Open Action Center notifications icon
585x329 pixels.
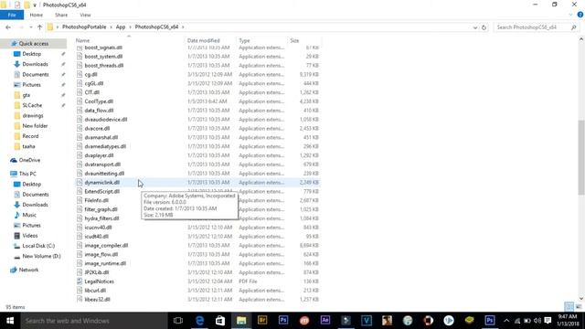548,321
